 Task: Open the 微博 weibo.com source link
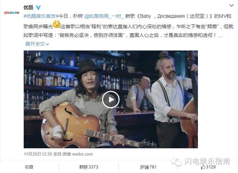(x=78, y=154)
